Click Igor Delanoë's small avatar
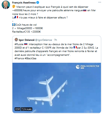This screenshot has height=114, width=102. [16, 40]
